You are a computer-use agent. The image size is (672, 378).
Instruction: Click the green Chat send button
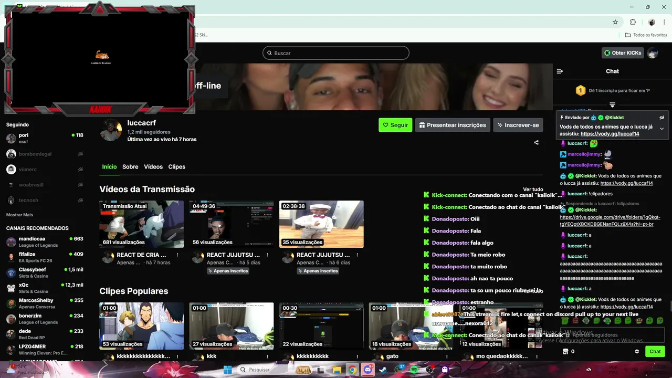coord(655,352)
